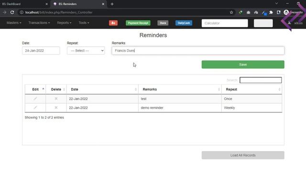Sort the table by the Remarks column

click(x=180, y=89)
